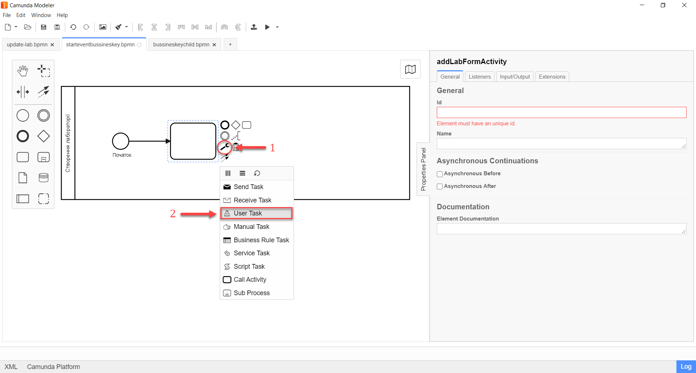Save the current diagram
Image resolution: width=696 pixels, height=373 pixels.
tap(43, 27)
